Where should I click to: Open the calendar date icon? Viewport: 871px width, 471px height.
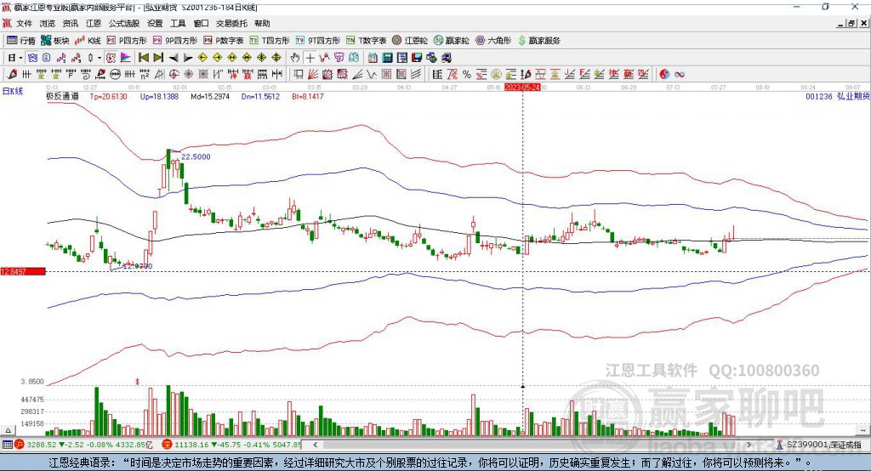373,58
